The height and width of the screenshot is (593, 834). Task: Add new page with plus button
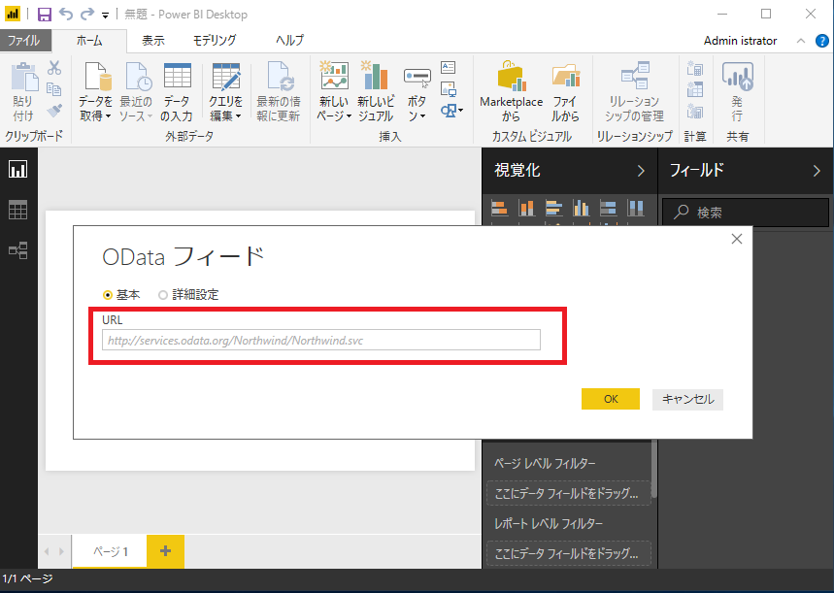(x=165, y=551)
